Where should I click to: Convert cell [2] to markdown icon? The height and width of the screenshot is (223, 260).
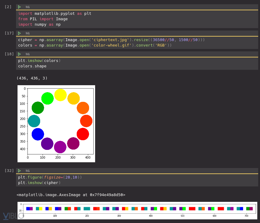coord(28,7)
